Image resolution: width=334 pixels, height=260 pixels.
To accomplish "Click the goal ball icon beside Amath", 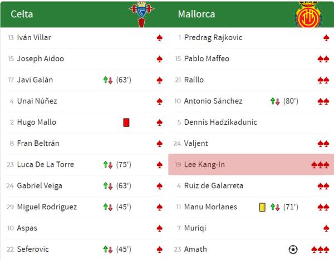I will pos(293,249).
